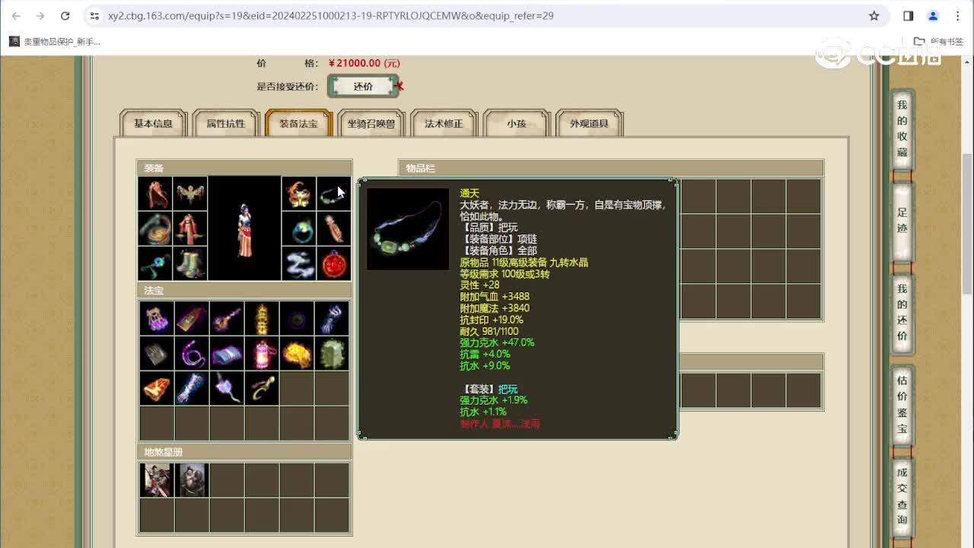Screen dimensions: 974x548
Task: Open the Chrome three-dot menu
Action: tap(958, 15)
